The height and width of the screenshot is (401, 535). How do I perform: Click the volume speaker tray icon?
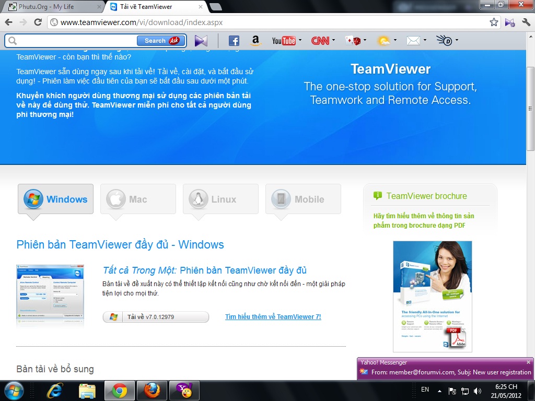tap(478, 391)
